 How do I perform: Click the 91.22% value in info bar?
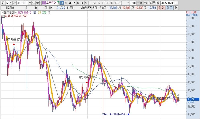(x=61, y=8)
